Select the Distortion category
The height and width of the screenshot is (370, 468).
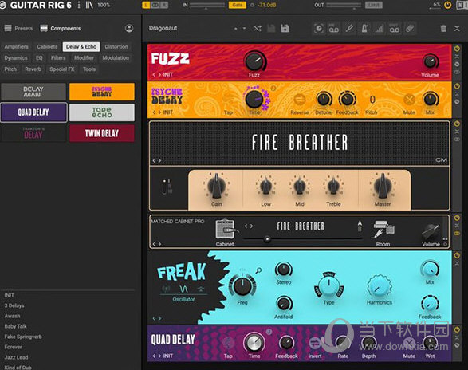coord(116,46)
